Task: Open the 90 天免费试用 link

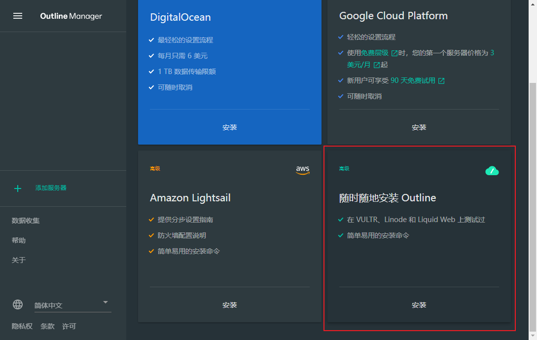Action: click(x=413, y=80)
